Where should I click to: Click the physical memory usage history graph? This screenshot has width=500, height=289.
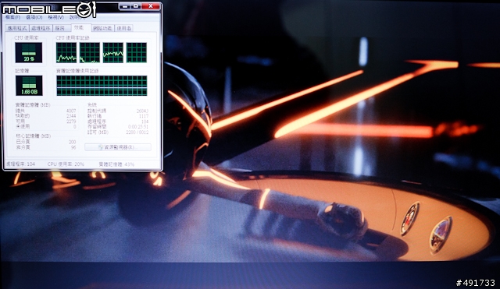pos(102,86)
